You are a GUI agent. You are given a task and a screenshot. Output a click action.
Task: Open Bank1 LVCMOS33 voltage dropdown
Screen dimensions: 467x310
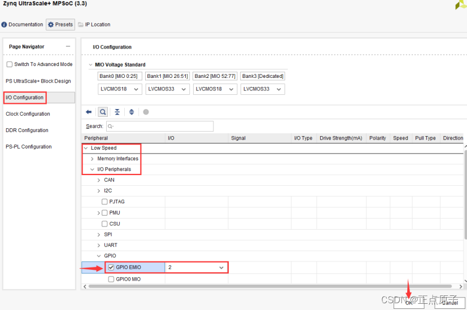coord(168,89)
